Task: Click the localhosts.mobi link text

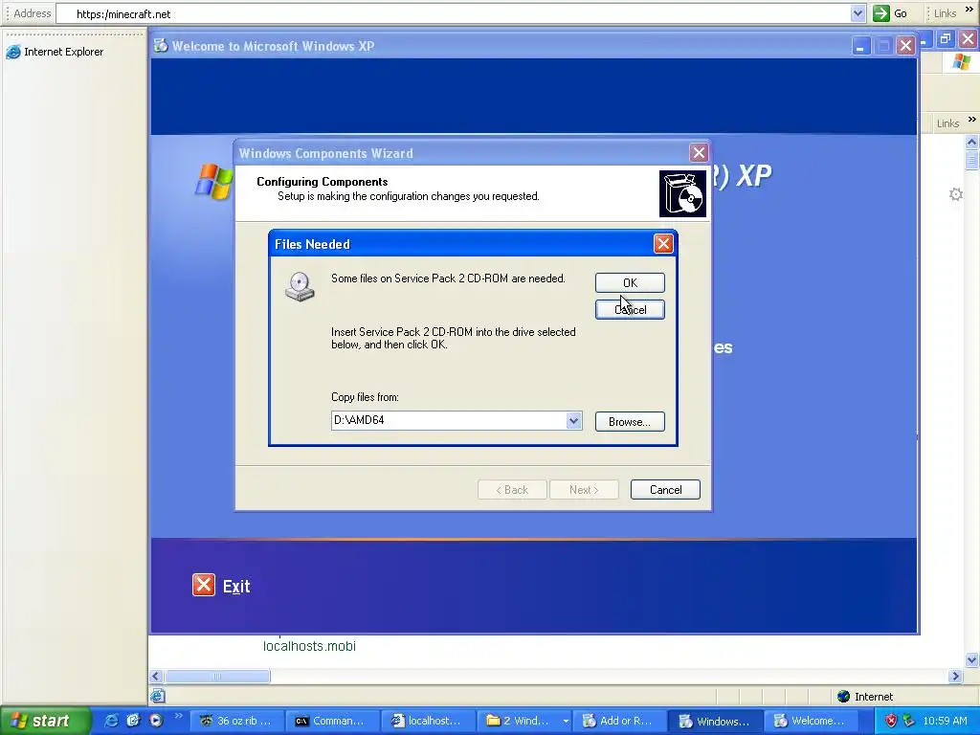Action: pos(309,646)
